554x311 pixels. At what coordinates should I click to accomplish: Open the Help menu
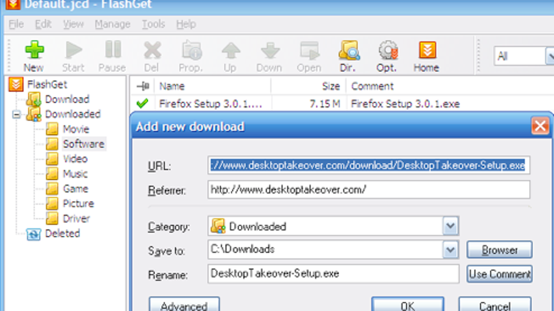pyautogui.click(x=186, y=24)
